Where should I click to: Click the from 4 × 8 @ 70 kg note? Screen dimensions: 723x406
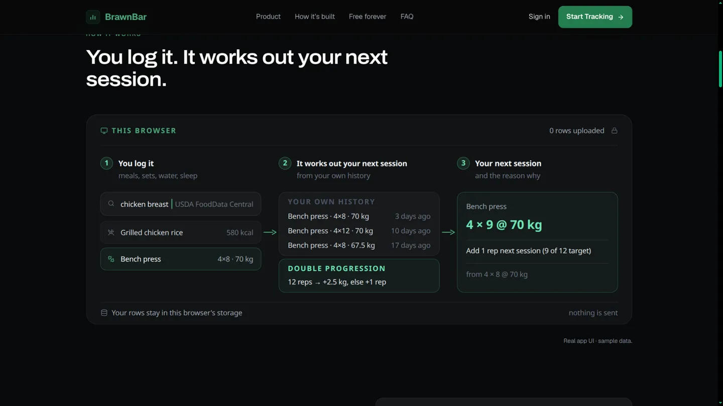pyautogui.click(x=497, y=274)
